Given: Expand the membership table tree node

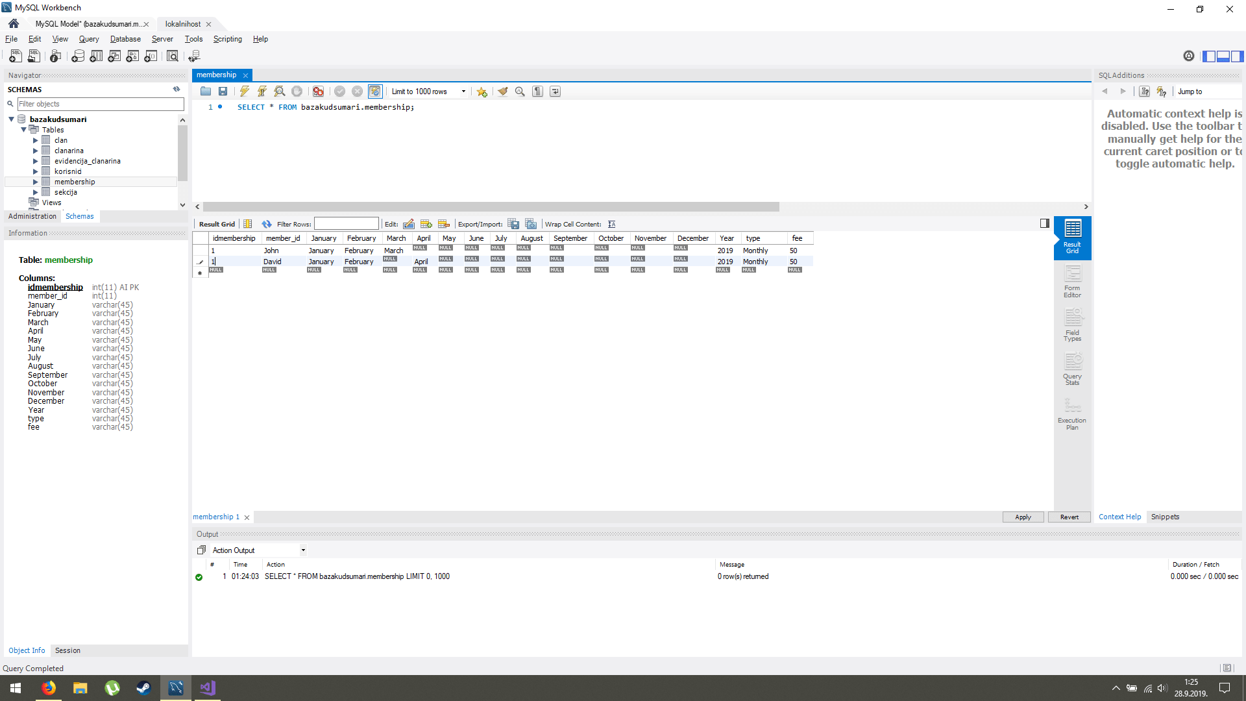Looking at the screenshot, I should (x=36, y=182).
